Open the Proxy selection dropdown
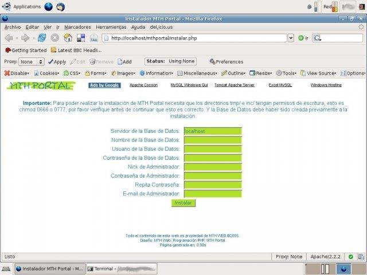This screenshot has height=275, width=367. 32,61
